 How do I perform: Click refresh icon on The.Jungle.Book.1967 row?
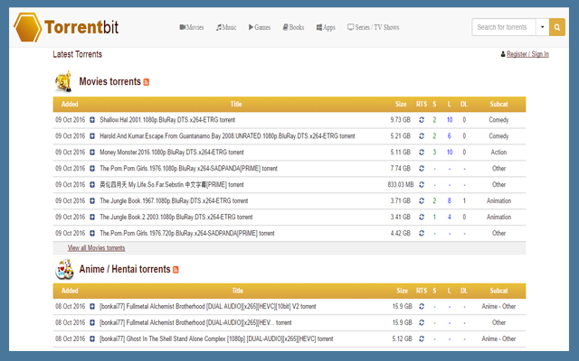tap(421, 201)
